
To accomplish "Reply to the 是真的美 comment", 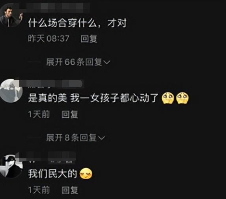I will (70, 115).
